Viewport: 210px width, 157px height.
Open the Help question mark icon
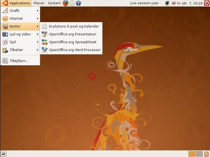click(78, 3)
